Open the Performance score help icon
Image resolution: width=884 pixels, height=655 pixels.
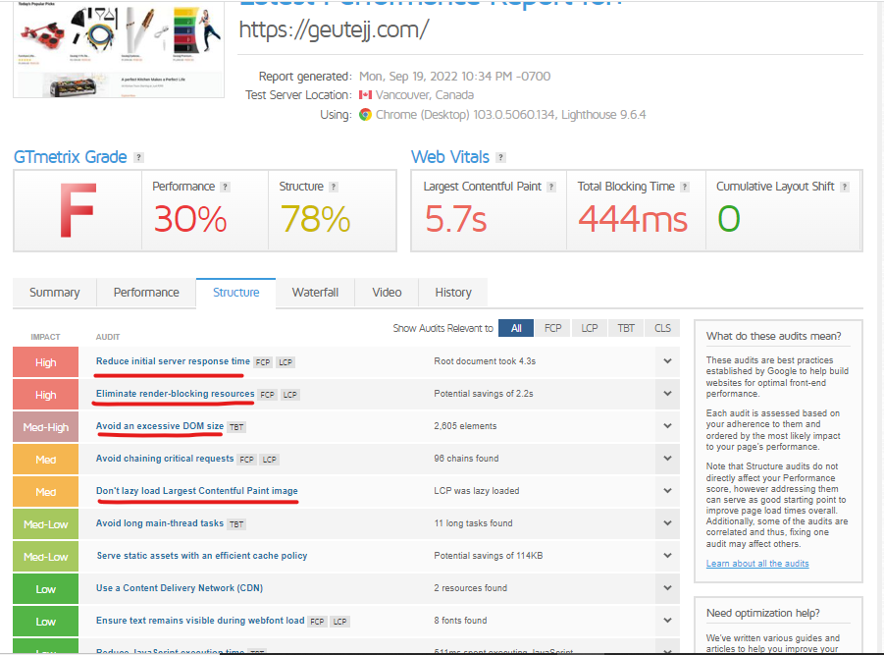pos(225,187)
